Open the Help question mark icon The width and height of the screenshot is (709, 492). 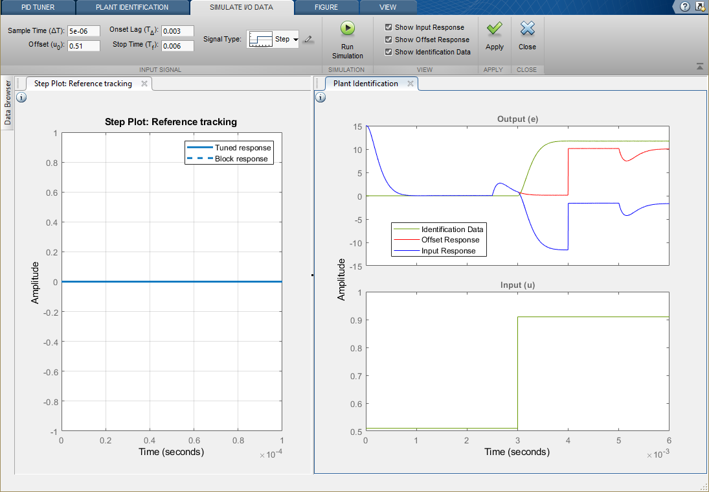pyautogui.click(x=685, y=6)
